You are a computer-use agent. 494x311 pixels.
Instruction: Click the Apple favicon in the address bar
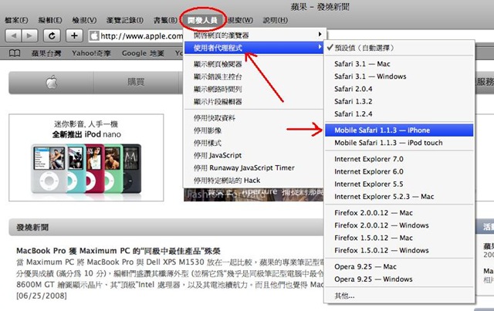94,36
